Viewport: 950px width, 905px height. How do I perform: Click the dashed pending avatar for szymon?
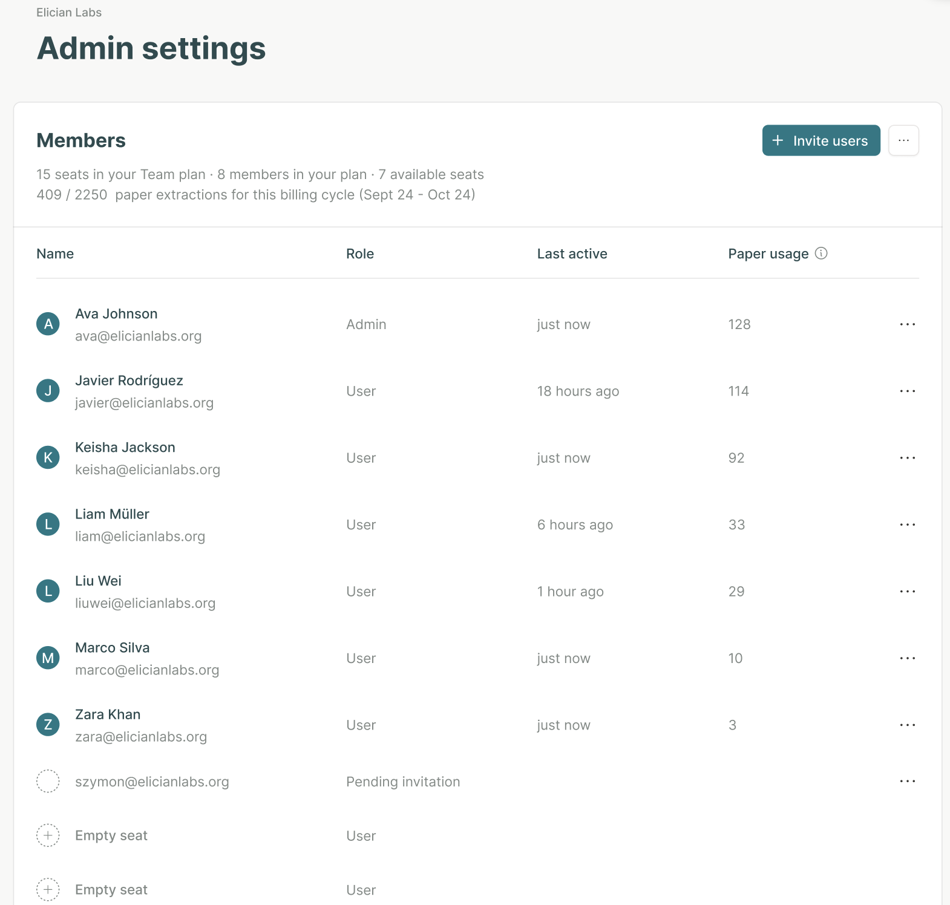tap(48, 781)
